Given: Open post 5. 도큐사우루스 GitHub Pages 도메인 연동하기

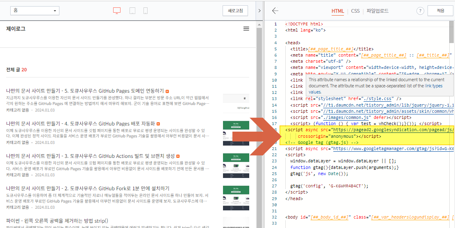Looking at the screenshot, I should (x=85, y=91).
